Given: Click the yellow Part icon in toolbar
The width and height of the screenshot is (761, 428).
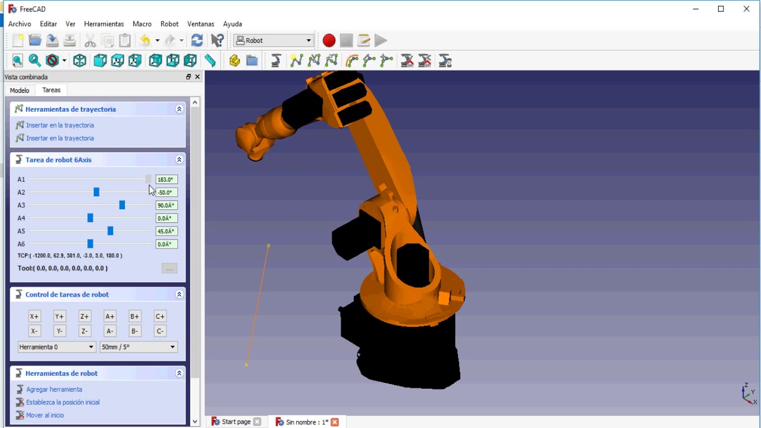Looking at the screenshot, I should [x=235, y=61].
